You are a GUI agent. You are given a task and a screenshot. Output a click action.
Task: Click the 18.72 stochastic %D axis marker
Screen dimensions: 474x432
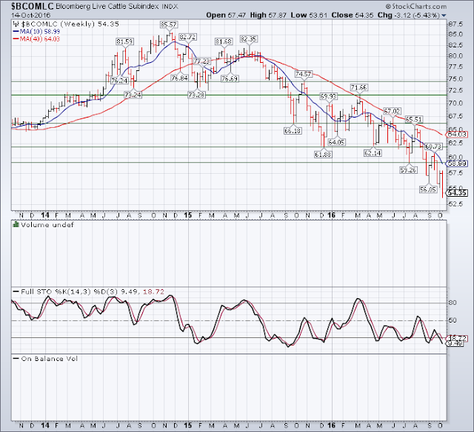[x=457, y=338]
